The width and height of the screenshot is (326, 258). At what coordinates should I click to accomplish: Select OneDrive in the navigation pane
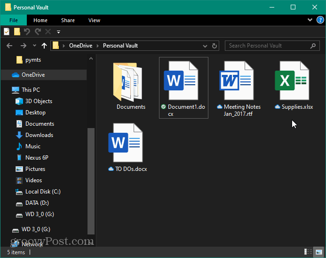(x=44, y=75)
